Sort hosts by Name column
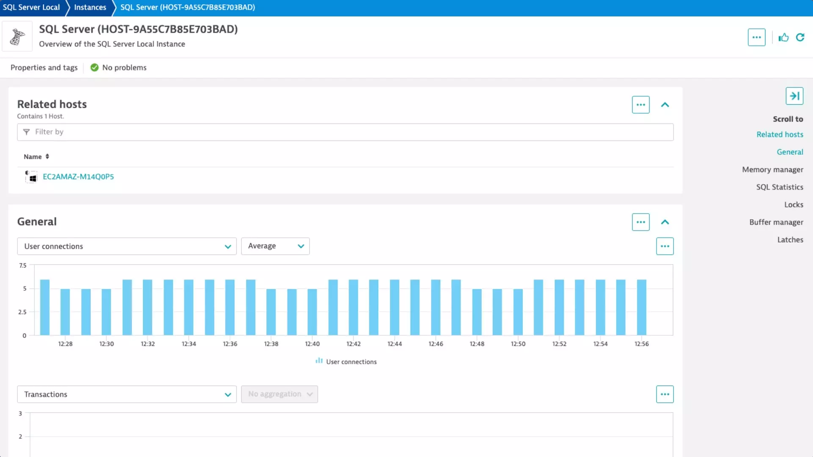813x457 pixels. [x=47, y=156]
